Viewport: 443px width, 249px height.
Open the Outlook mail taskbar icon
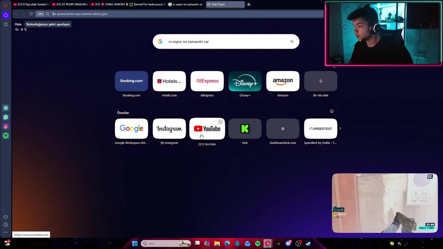click(x=247, y=243)
